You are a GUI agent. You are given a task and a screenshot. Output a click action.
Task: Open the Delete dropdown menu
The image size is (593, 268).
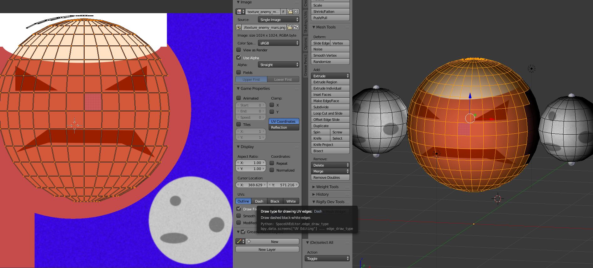coord(330,165)
